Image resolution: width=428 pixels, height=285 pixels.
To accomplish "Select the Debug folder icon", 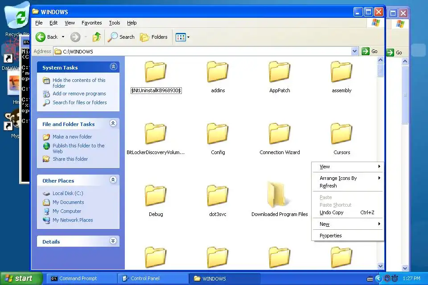I will click(x=156, y=195).
